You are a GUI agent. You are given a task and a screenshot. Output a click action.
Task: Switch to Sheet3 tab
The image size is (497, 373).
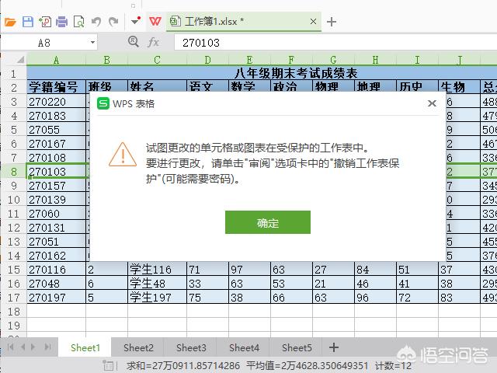point(191,347)
